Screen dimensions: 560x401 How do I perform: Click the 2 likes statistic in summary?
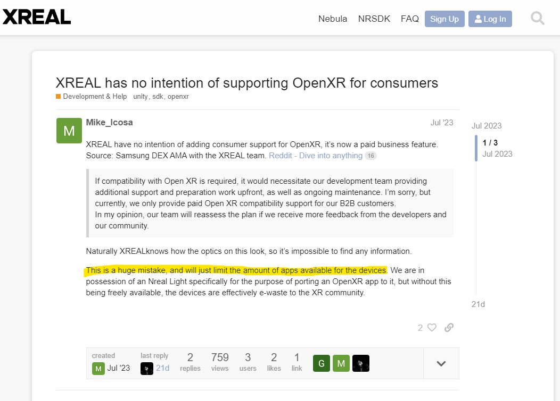click(x=274, y=362)
